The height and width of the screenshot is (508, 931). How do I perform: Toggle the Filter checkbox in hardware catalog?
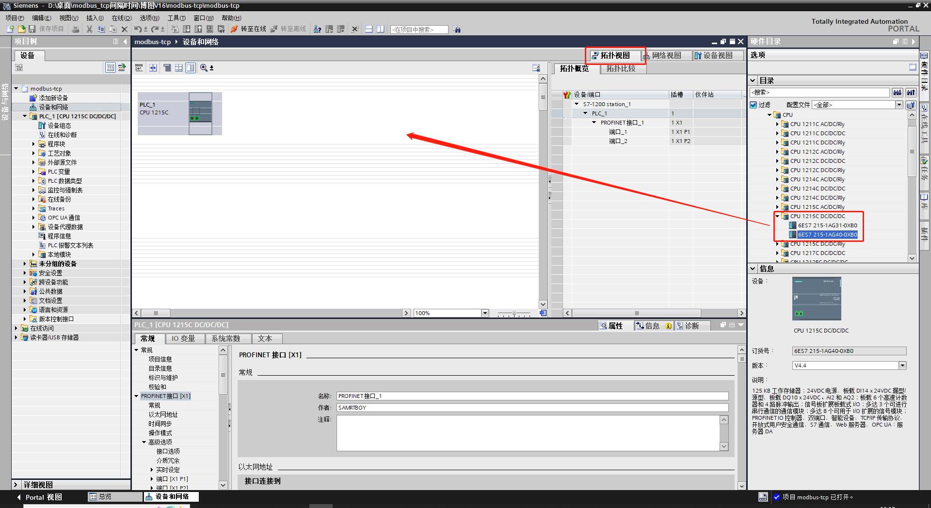[x=754, y=105]
